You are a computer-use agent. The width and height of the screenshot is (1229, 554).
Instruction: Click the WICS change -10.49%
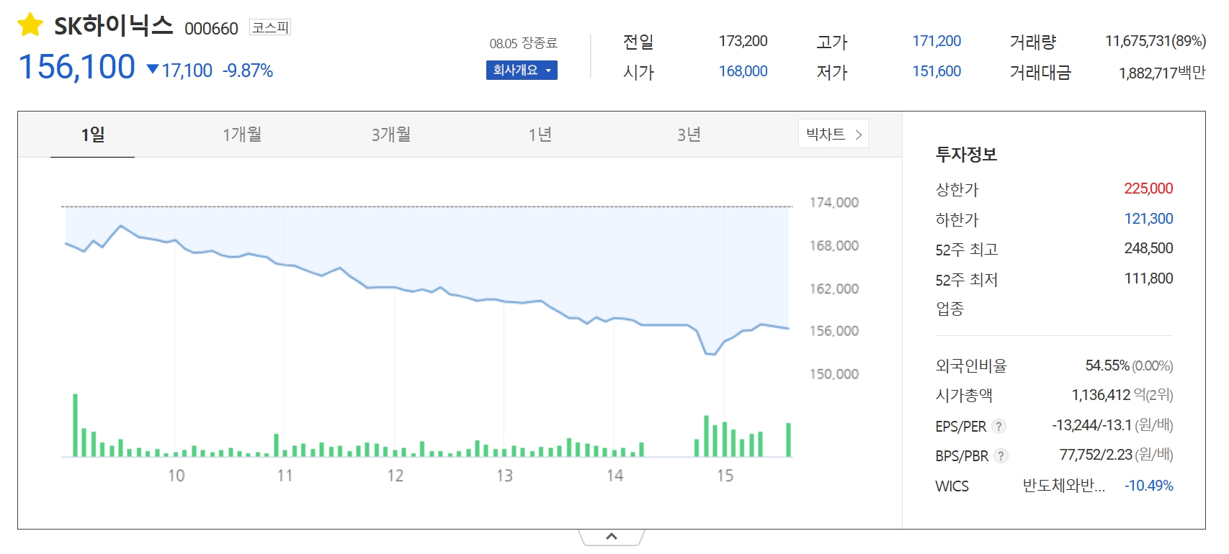tap(1148, 486)
